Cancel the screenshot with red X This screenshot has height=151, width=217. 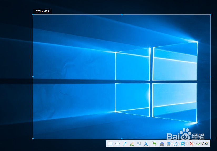click(x=191, y=144)
